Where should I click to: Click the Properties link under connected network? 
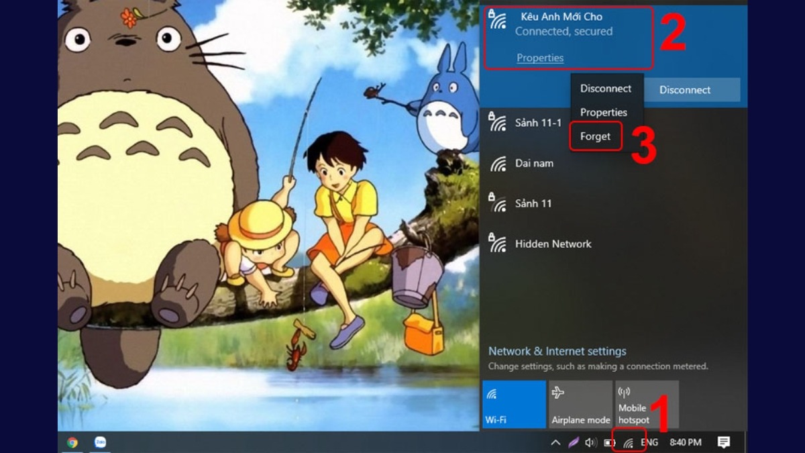540,58
